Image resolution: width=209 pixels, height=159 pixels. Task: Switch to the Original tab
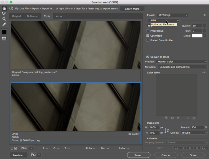[x=16, y=16]
